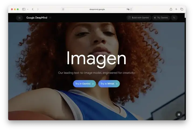Open the Safari sidebar panel icon
Screen dimensions: 194x131
point(24,9)
